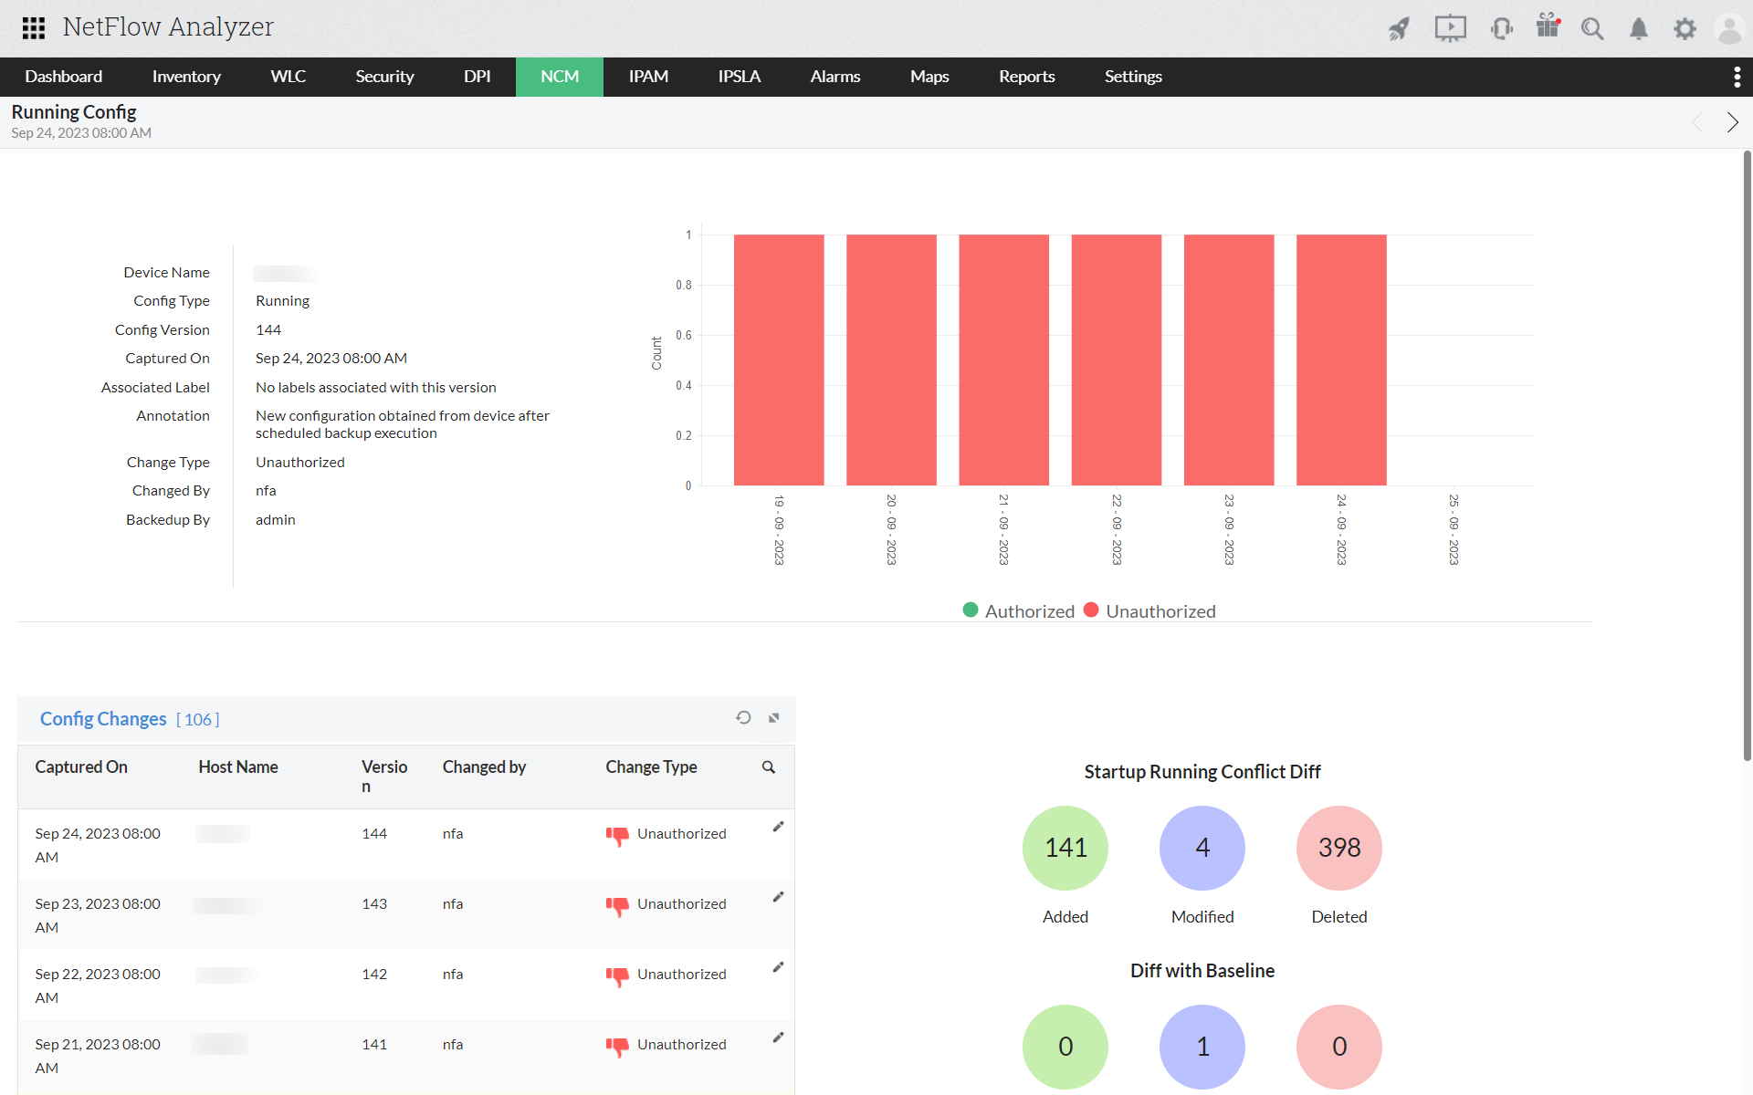
Task: Click the 398 Deleted diff circle
Action: pyautogui.click(x=1338, y=848)
